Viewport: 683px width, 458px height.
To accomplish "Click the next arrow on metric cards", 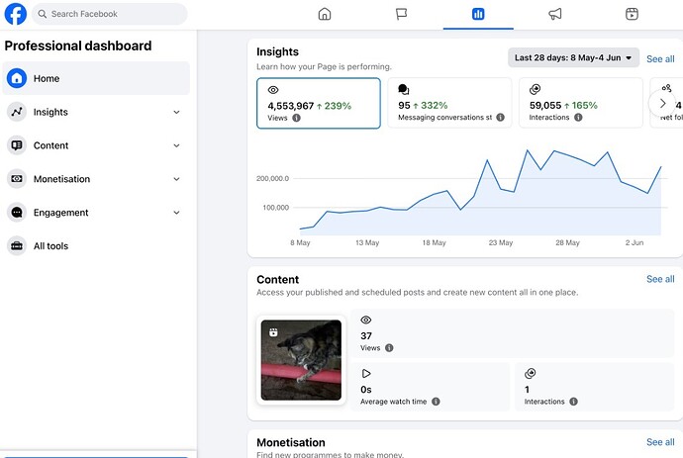I will [x=662, y=104].
